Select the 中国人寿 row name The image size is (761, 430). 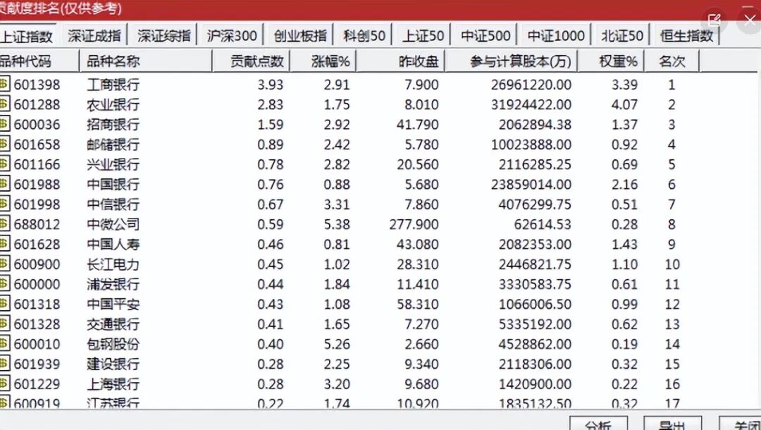pos(113,244)
